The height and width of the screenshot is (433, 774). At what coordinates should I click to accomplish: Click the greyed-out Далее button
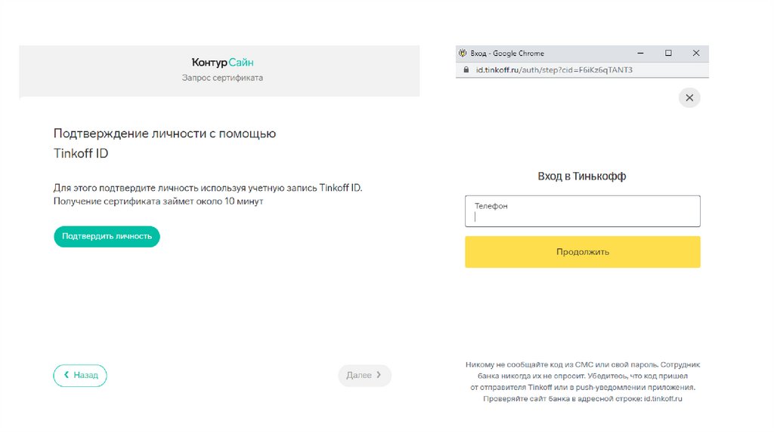click(x=364, y=375)
